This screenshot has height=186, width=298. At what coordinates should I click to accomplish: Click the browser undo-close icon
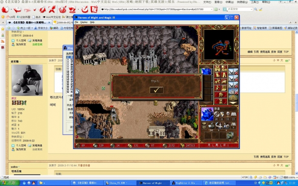point(72,9)
